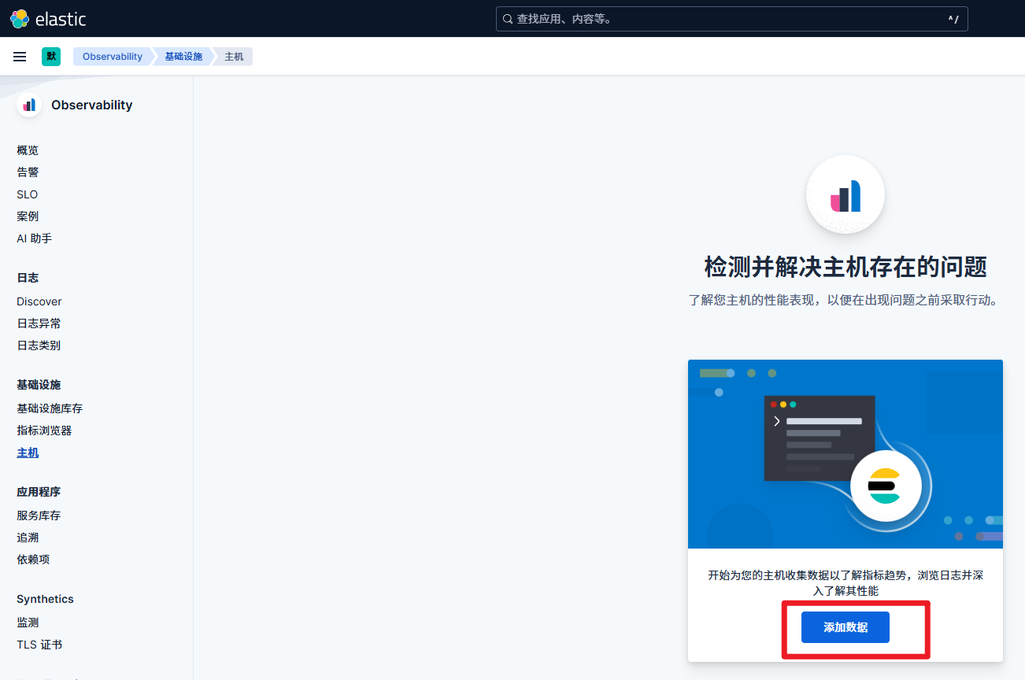Click the Observability sidebar logo icon
This screenshot has width=1025, height=680.
[29, 105]
